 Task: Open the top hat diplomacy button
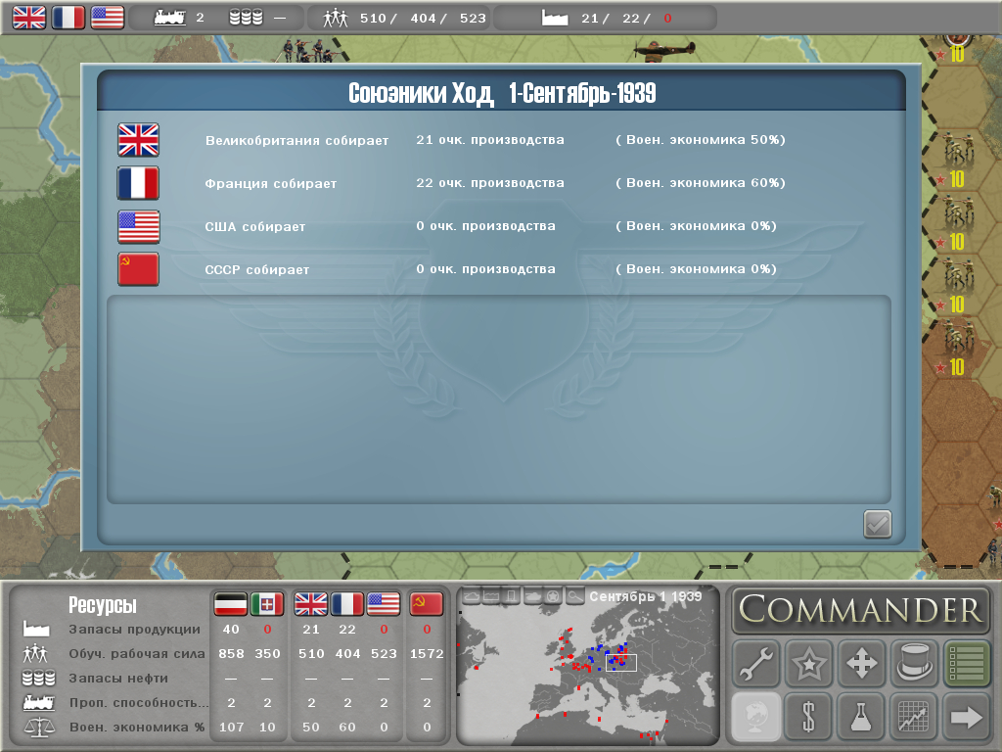pyautogui.click(x=914, y=664)
